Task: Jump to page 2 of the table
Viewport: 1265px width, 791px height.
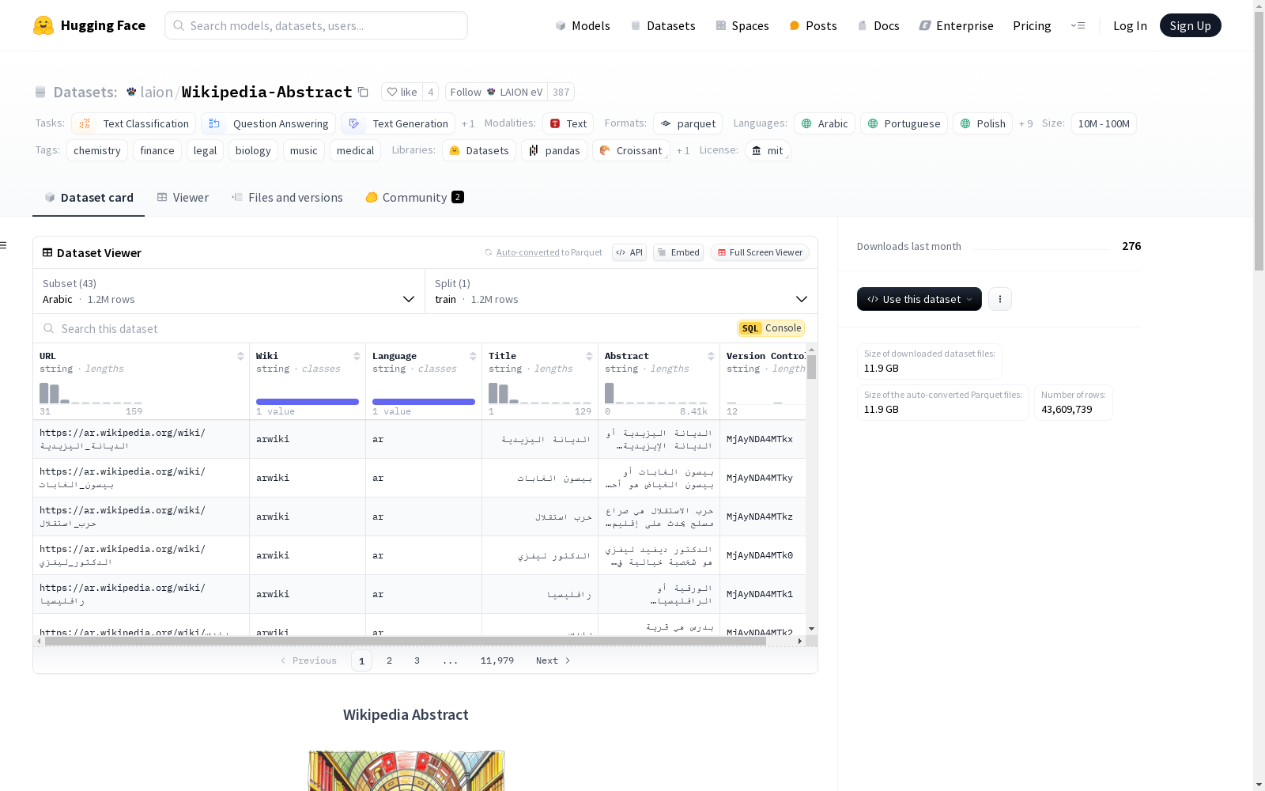Action: coord(389,660)
